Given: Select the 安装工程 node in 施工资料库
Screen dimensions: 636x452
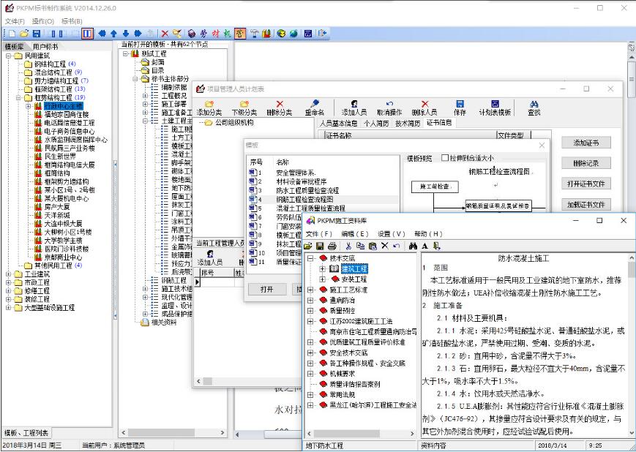Looking at the screenshot, I should click(x=354, y=279).
